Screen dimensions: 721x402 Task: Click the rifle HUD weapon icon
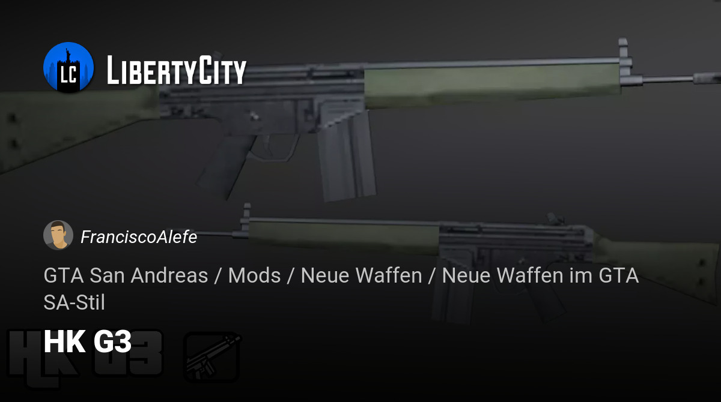pos(212,357)
